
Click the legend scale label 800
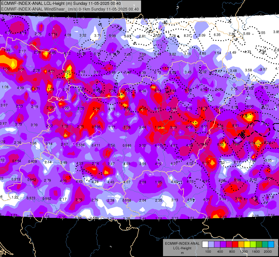tap(232, 252)
